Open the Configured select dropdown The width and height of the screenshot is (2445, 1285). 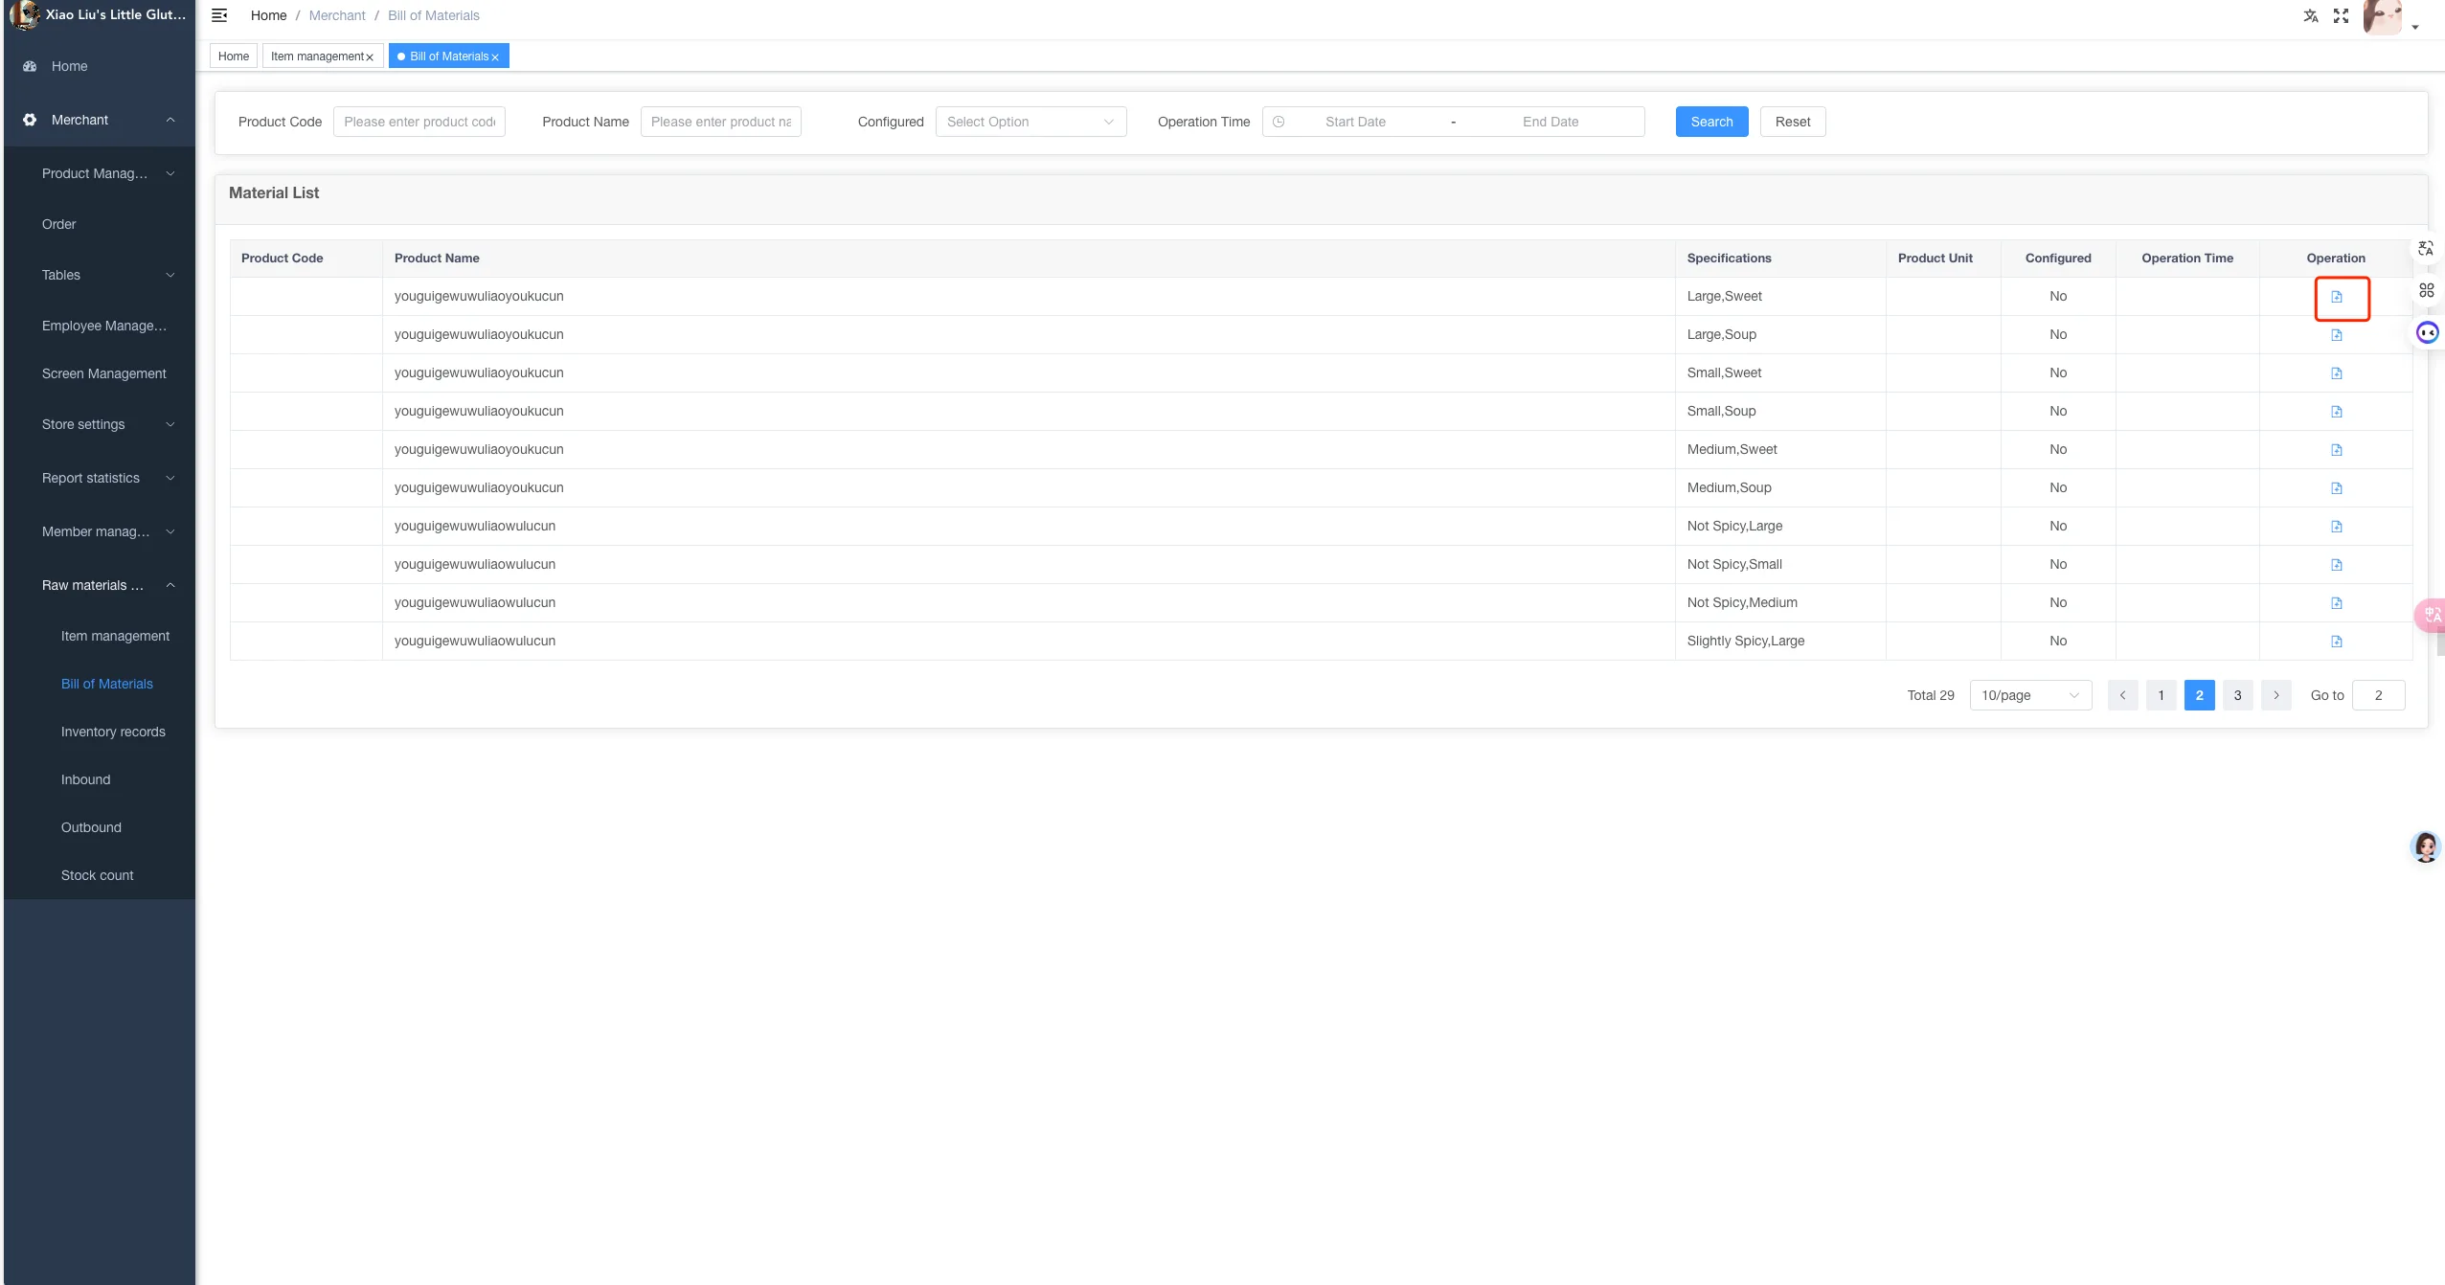point(1030,122)
